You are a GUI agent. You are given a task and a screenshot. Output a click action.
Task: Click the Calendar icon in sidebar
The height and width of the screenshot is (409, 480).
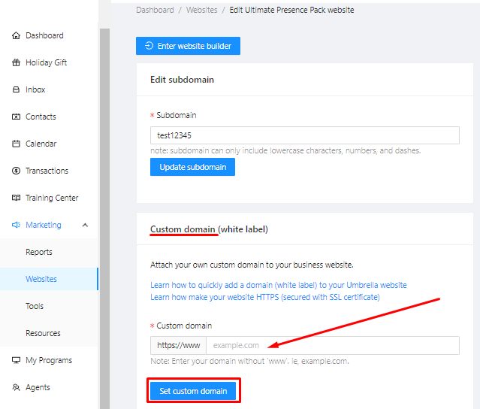(16, 144)
